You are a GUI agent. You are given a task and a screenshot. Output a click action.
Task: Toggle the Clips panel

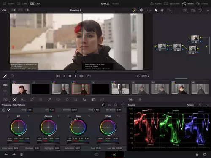pos(35,3)
